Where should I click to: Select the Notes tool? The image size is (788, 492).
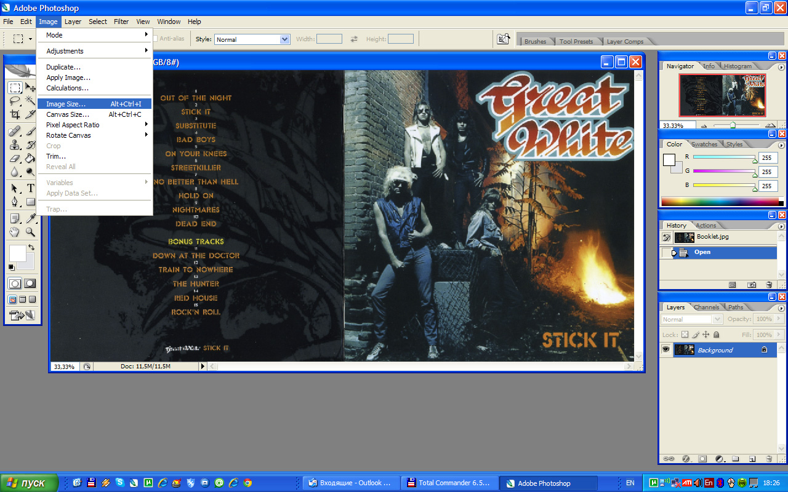(15, 218)
